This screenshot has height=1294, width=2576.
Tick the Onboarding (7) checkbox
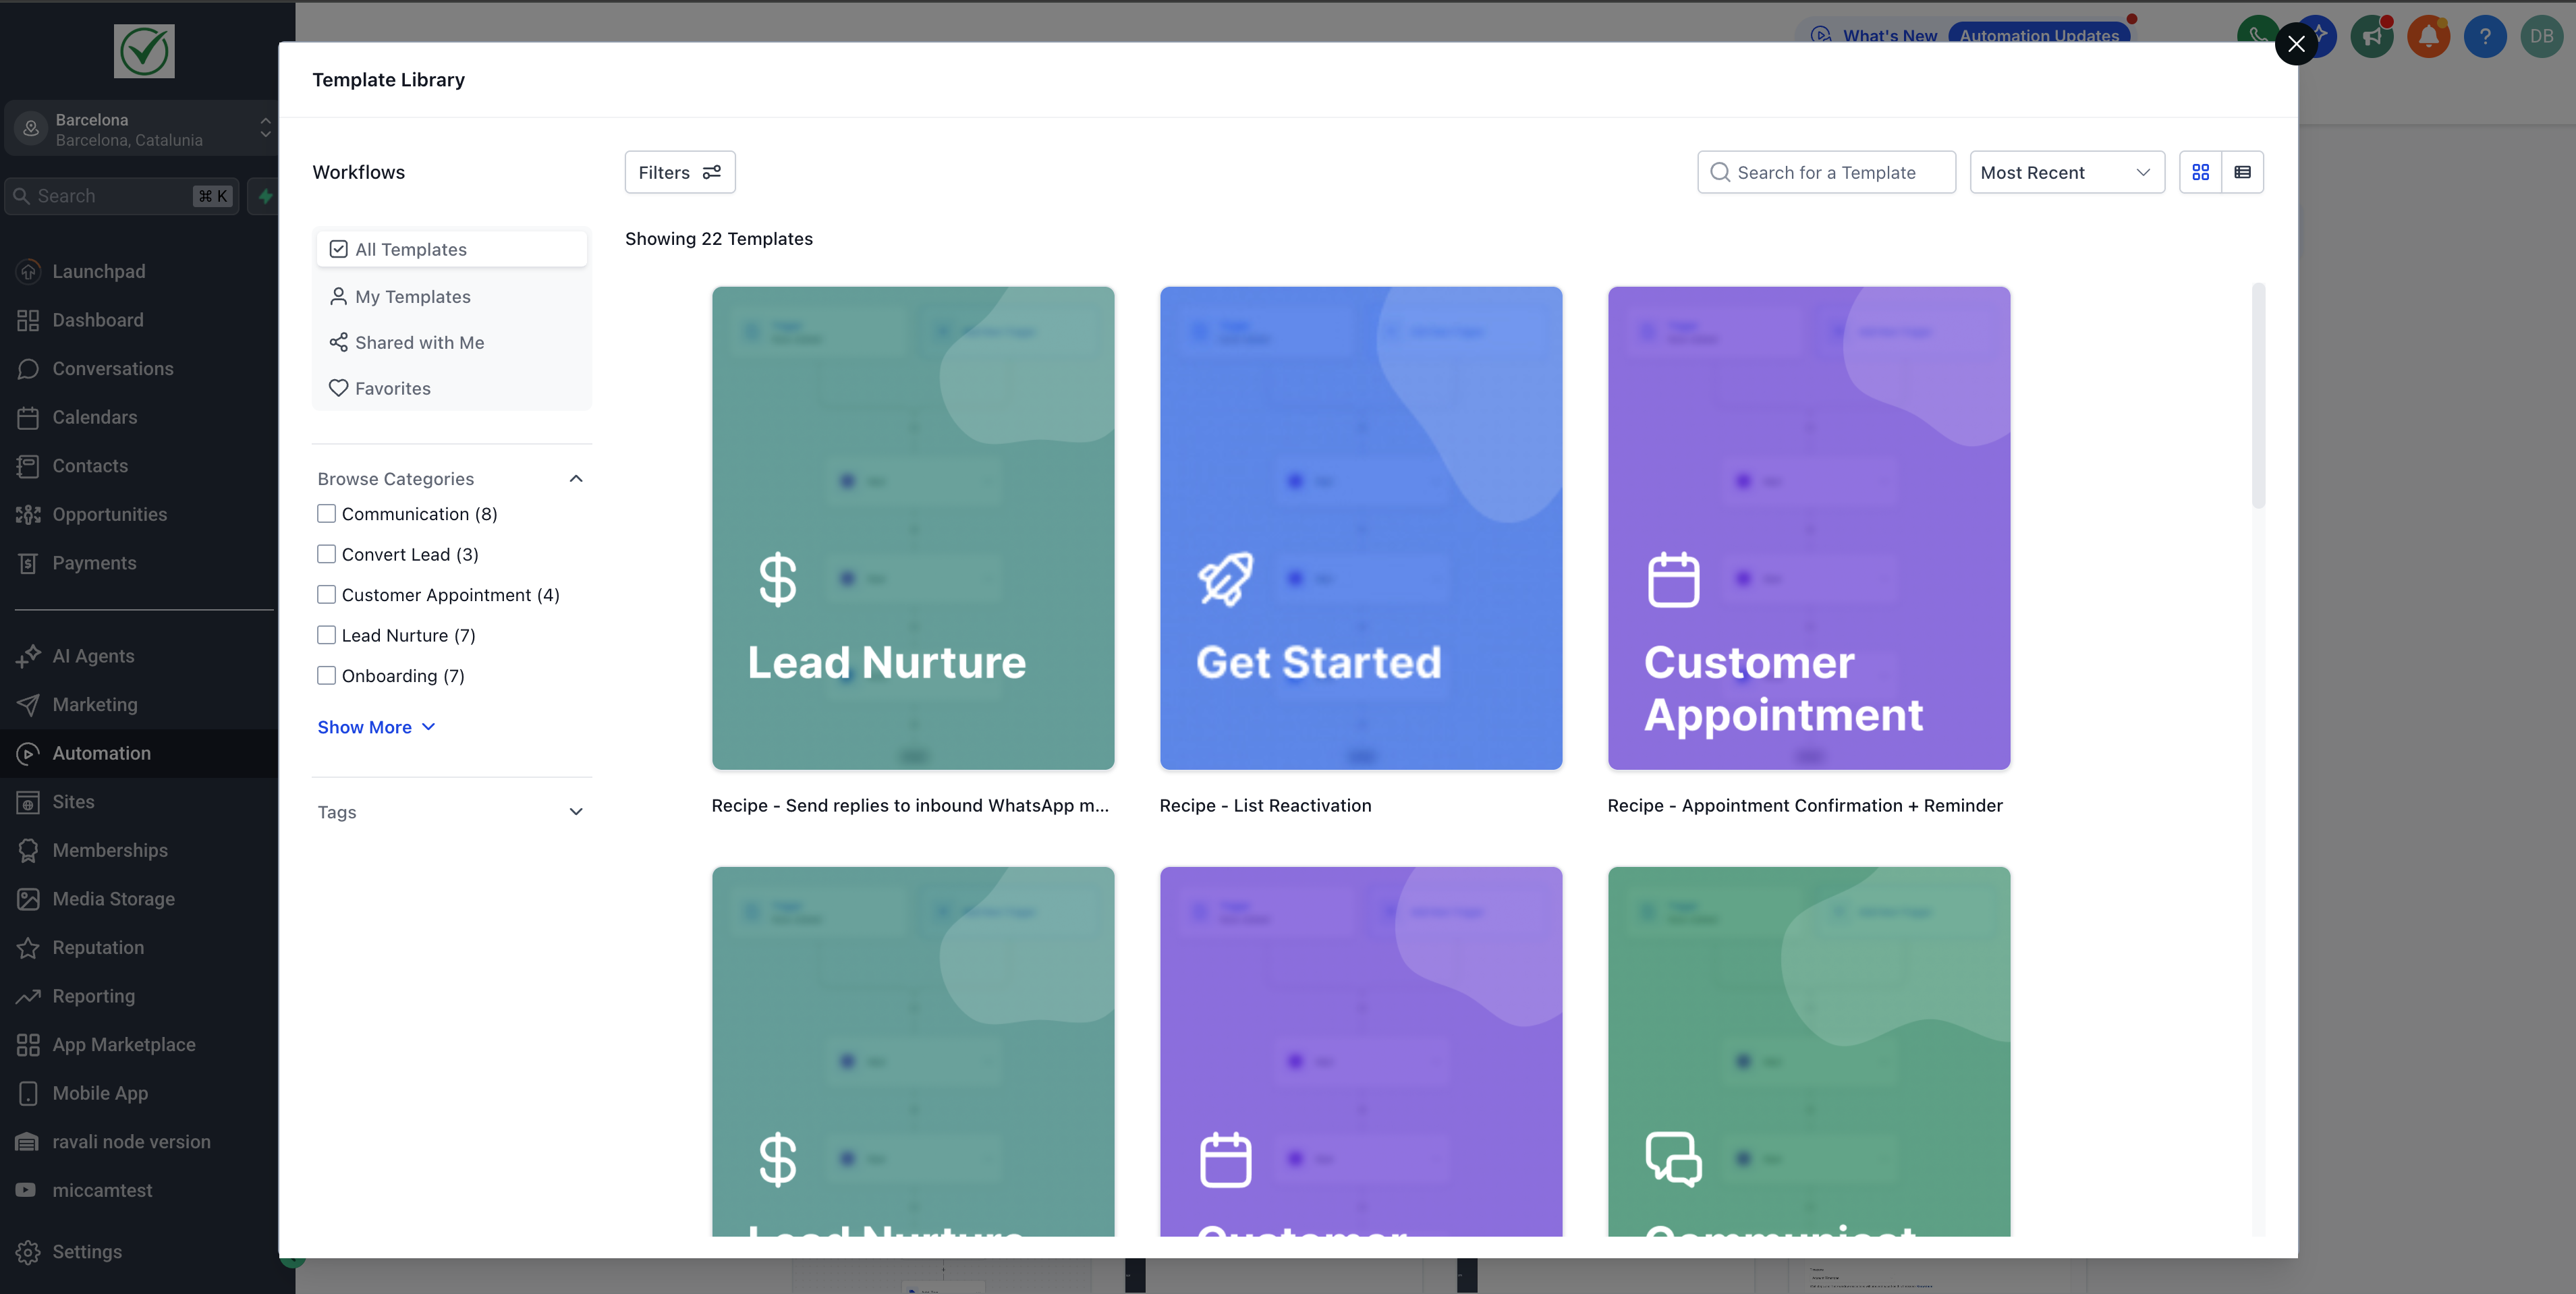(x=326, y=676)
